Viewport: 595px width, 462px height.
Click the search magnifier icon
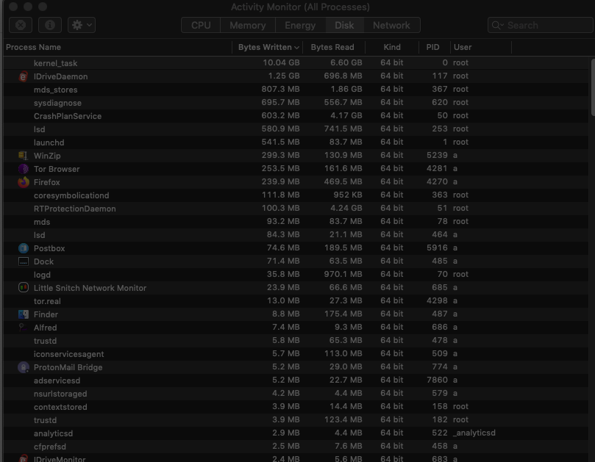coord(496,26)
